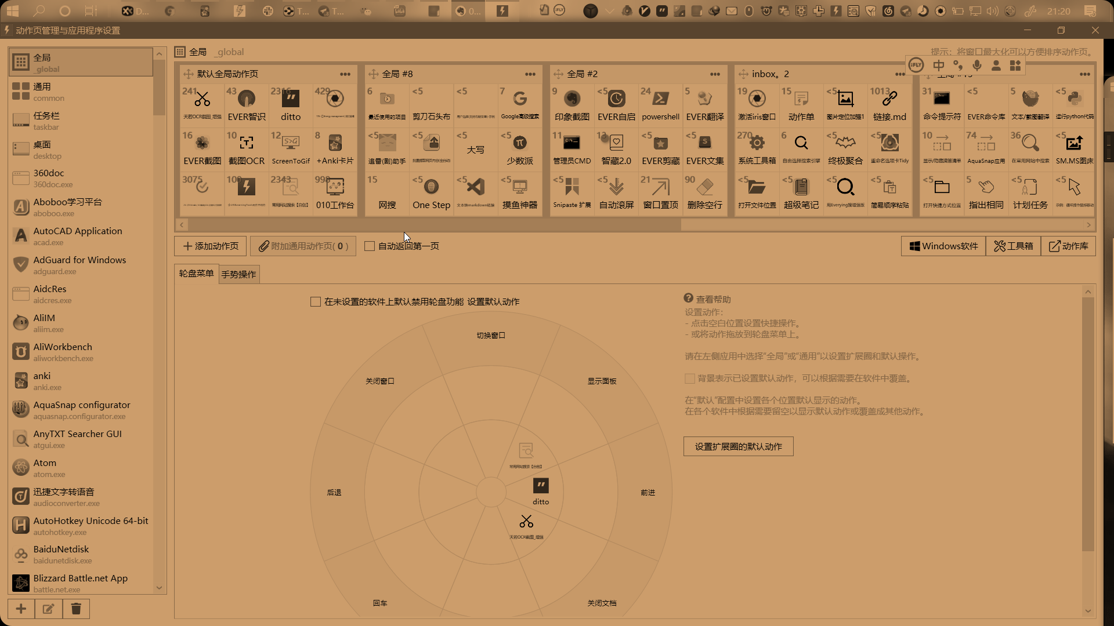
Task: Click the 印象截图 action icon
Action: [x=572, y=99]
